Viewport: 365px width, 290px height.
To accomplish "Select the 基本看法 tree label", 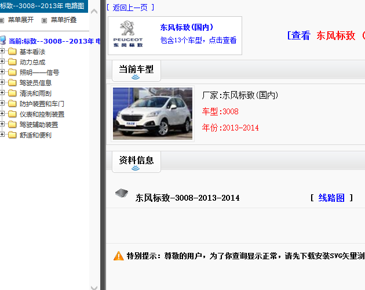I will pos(32,52).
